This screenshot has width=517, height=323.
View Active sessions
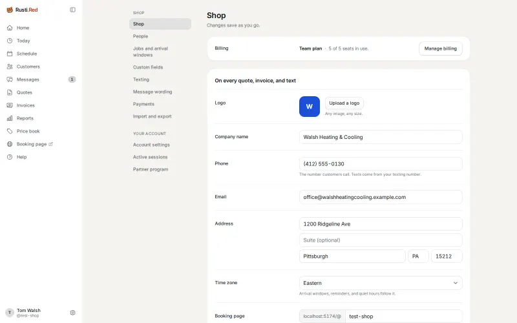click(160, 157)
